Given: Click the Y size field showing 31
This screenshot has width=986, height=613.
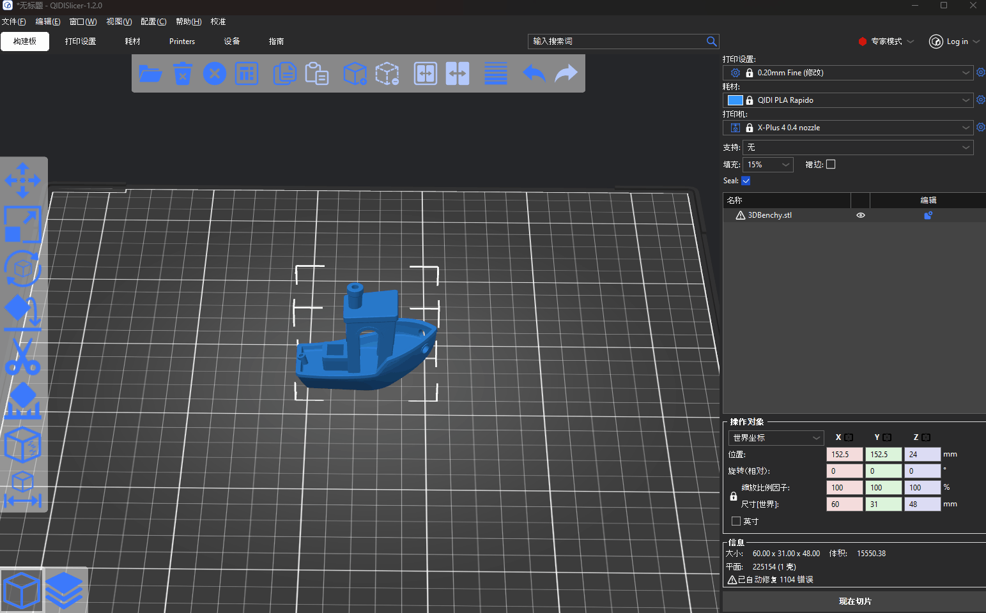Looking at the screenshot, I should pos(884,504).
